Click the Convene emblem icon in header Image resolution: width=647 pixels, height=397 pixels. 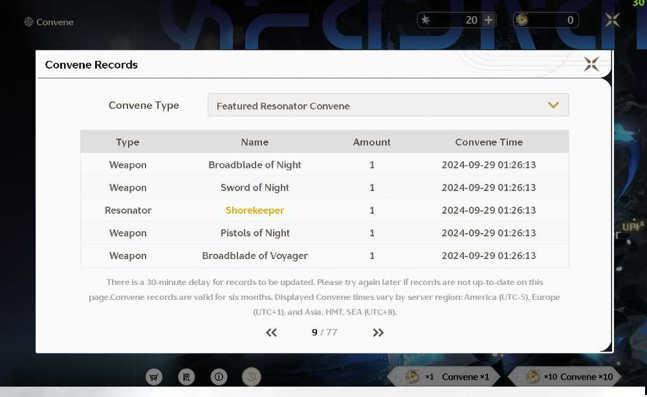(x=28, y=22)
